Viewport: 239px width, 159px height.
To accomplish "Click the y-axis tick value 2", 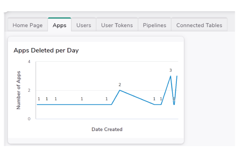I will (x=29, y=90).
